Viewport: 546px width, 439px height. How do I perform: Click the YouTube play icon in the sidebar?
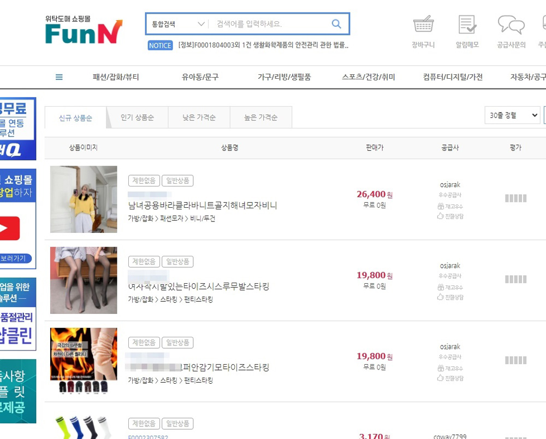coord(9,229)
